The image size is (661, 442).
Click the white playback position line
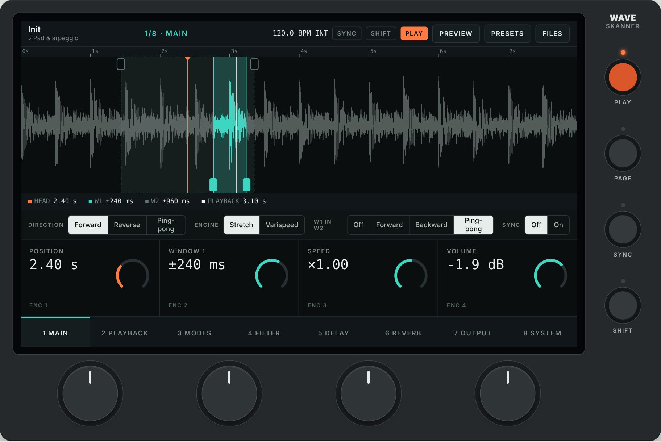tap(236, 125)
